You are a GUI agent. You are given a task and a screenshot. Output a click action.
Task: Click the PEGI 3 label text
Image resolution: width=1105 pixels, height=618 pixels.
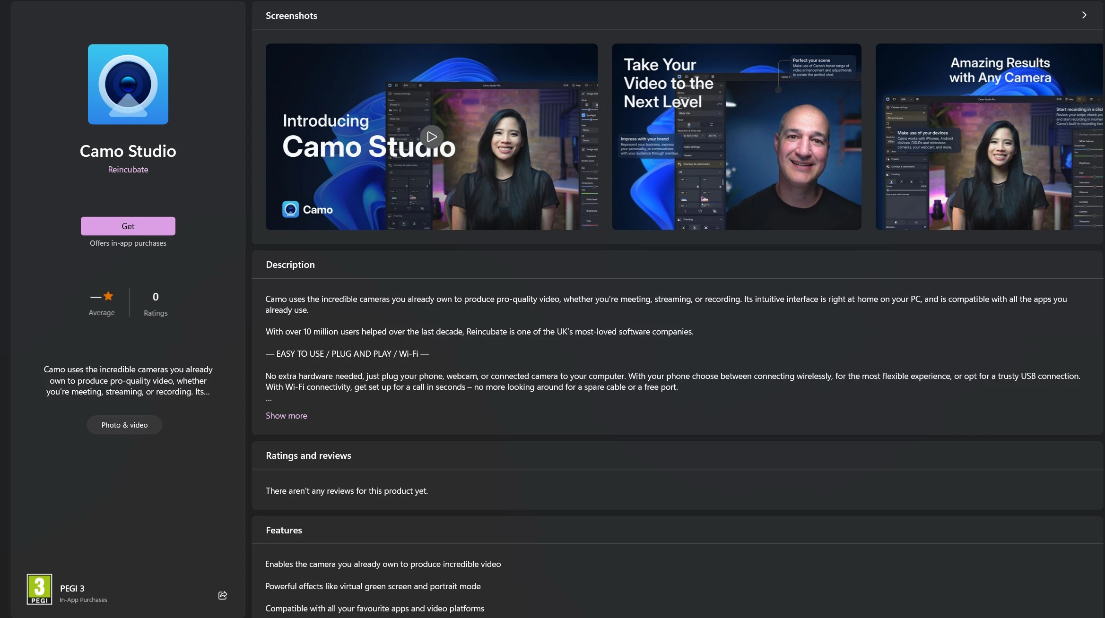72,588
